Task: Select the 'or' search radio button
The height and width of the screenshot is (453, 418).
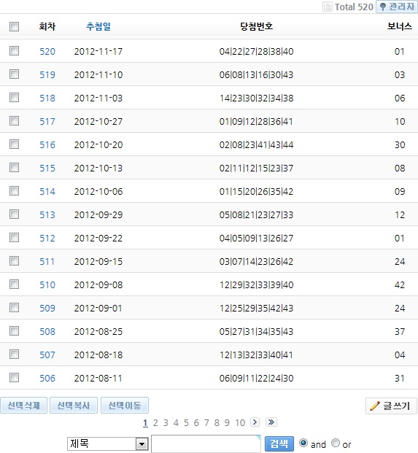Action: [x=336, y=443]
